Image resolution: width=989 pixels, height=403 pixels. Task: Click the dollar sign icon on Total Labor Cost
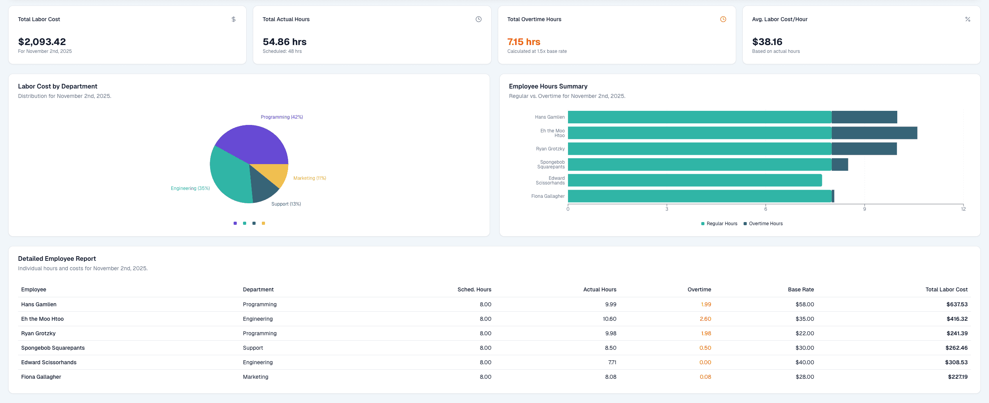click(234, 19)
